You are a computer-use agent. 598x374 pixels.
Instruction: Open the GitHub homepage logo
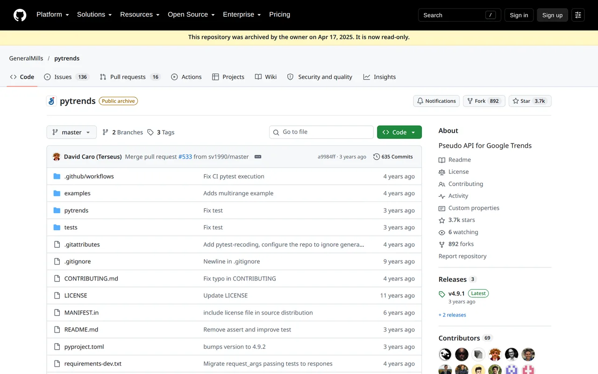pos(20,15)
